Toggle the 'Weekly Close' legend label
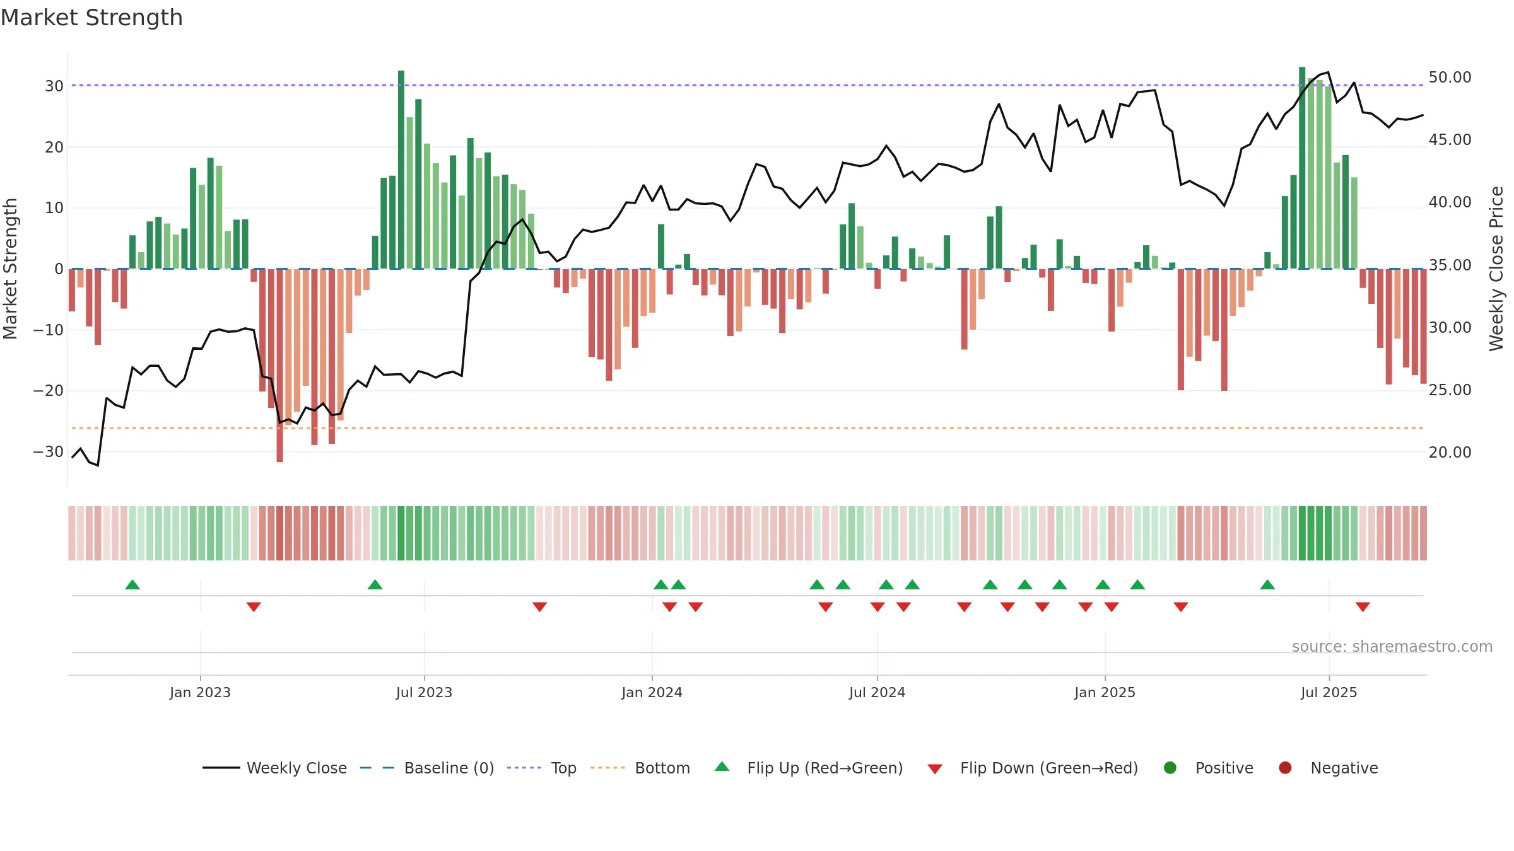This screenshot has width=1514, height=851. 296,768
